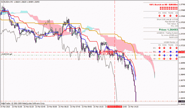Click the 'ichi360 Monitor v2' heading

coord(171,42)
